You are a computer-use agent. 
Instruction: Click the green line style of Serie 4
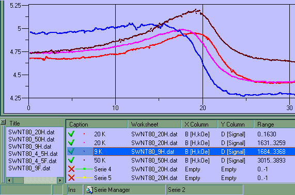pos(84,169)
